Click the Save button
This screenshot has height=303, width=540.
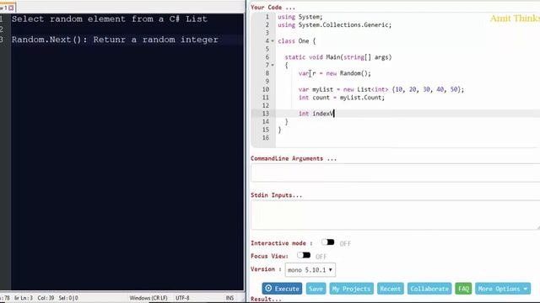[316, 289]
